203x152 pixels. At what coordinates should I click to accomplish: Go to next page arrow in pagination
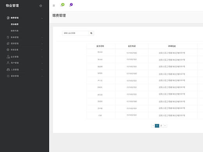click(x=165, y=125)
